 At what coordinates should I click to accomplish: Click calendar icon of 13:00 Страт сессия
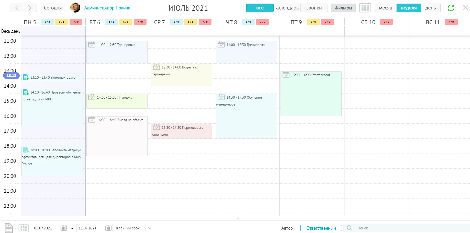pos(286,75)
